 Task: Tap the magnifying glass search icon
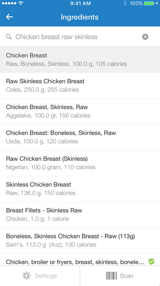click(9, 37)
